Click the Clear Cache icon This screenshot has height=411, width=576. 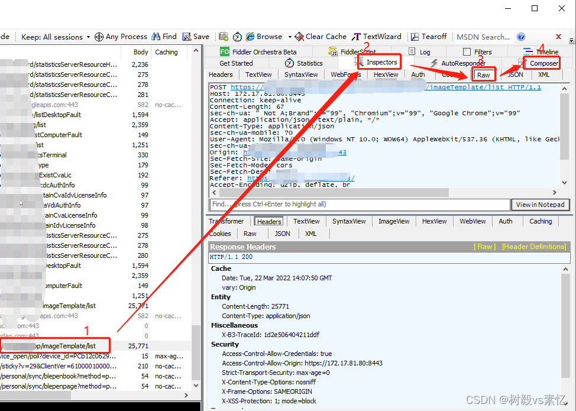299,36
